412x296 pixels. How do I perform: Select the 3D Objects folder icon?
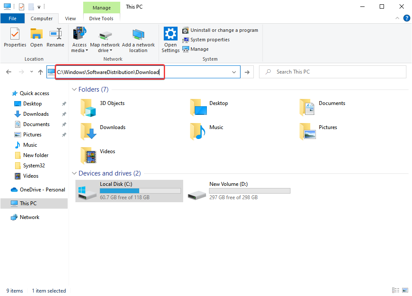(x=88, y=108)
